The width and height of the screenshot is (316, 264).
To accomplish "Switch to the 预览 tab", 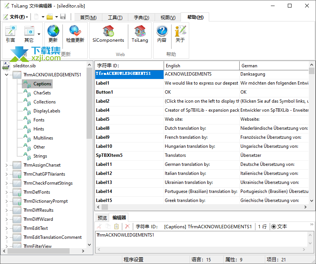I will coord(102,217).
